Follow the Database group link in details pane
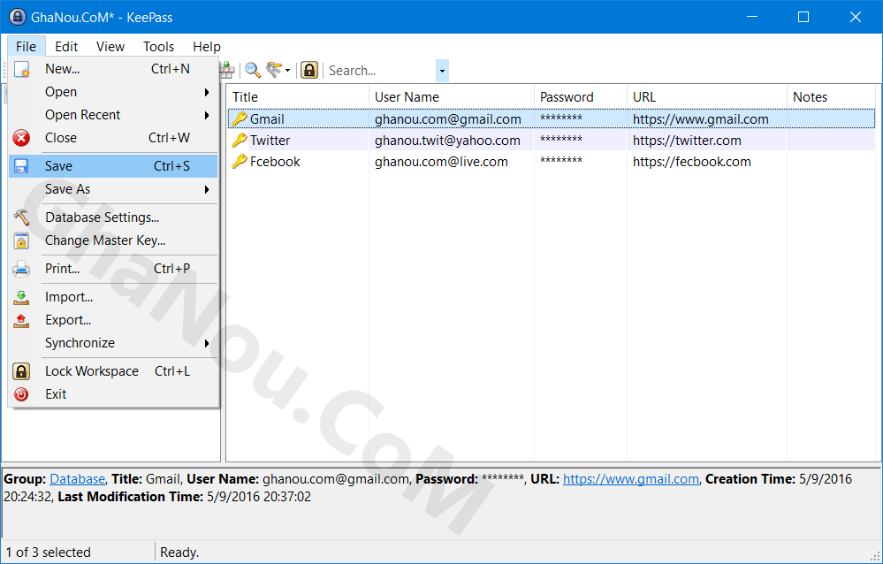The height and width of the screenshot is (564, 883). (77, 479)
